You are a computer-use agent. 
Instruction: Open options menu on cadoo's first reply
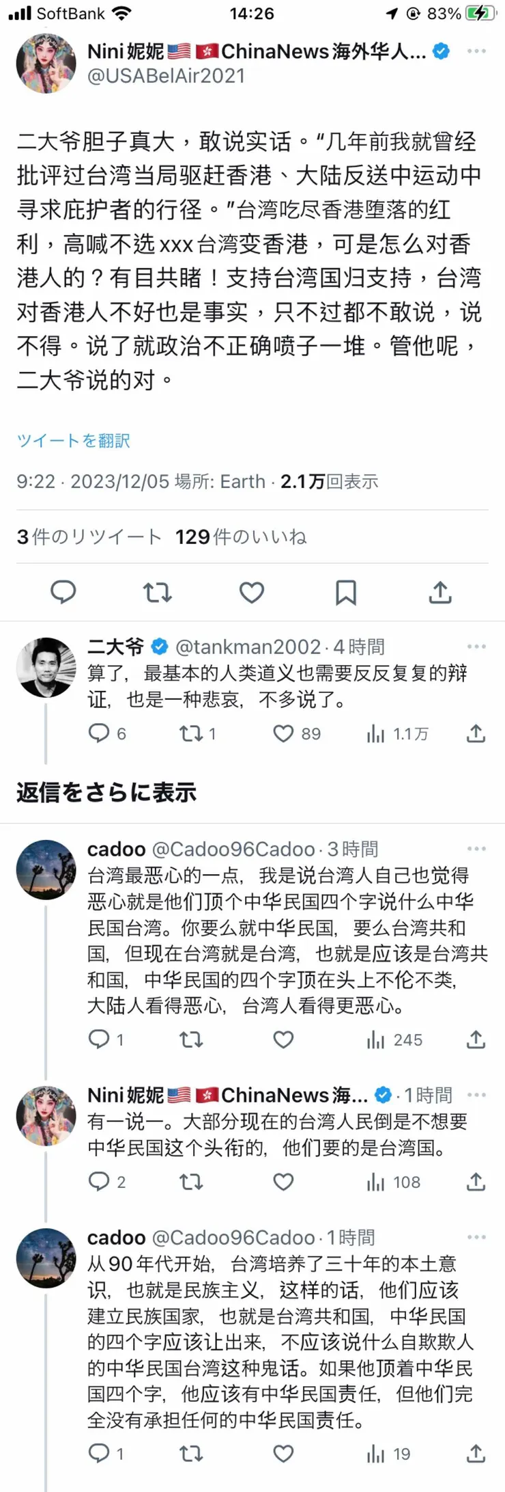click(x=476, y=848)
